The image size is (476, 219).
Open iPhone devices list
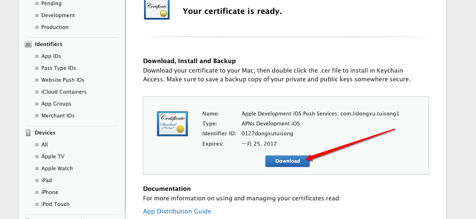50,192
